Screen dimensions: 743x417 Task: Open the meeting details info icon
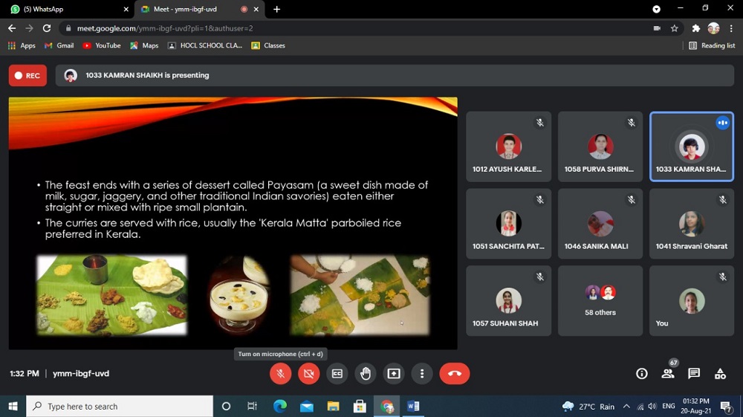(642, 373)
